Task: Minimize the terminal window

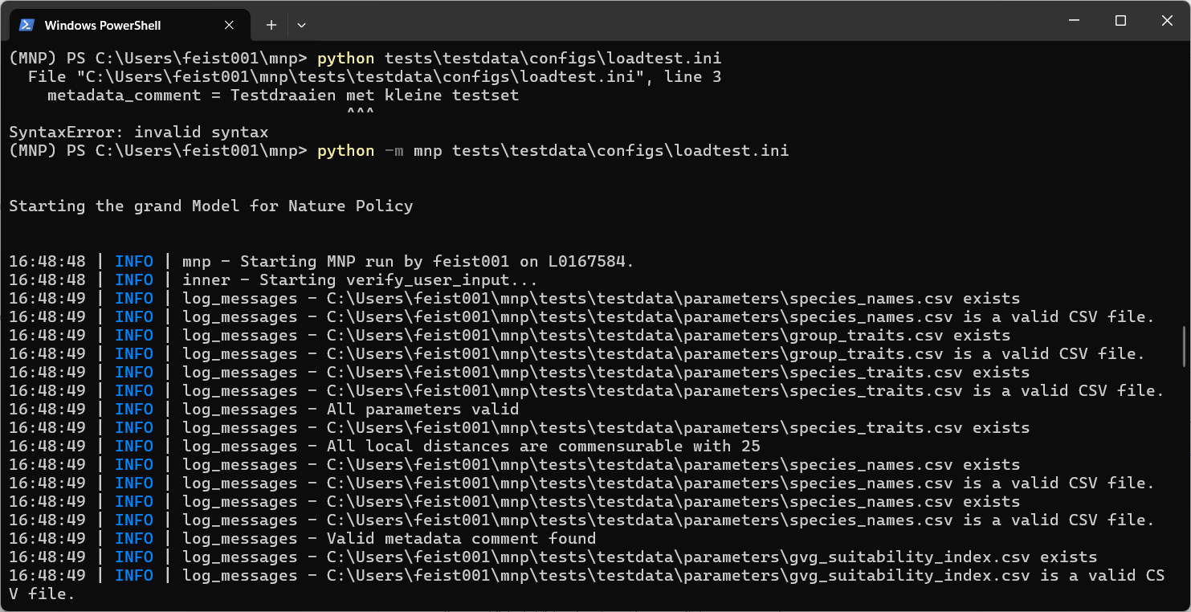Action: 1073,20
